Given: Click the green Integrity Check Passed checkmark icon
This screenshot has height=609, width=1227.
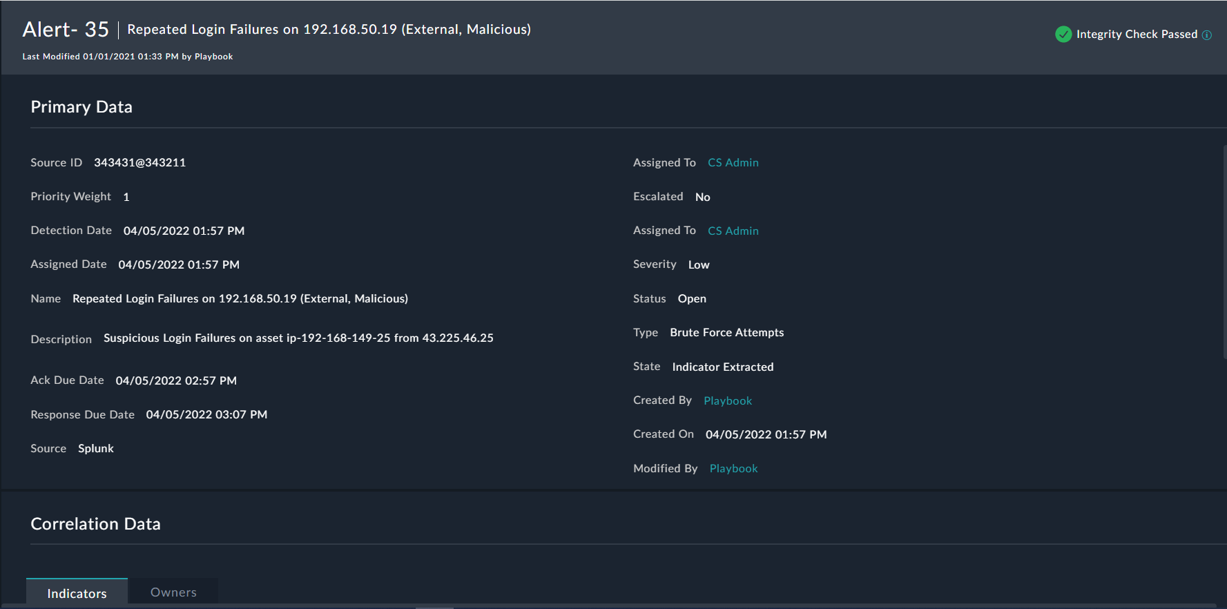Looking at the screenshot, I should tap(1063, 34).
